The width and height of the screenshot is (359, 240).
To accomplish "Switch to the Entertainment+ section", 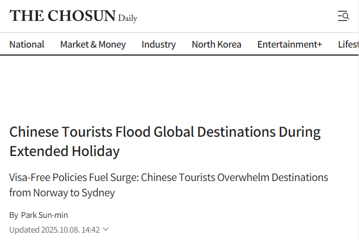I will 289,44.
